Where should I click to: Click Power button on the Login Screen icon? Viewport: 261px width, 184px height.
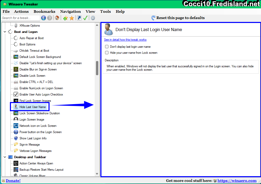(x=16, y=132)
